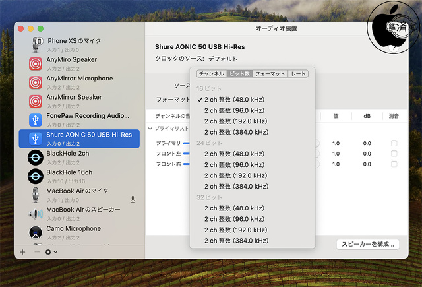This screenshot has height=287, width=422.
Task: Click the plus icon to add device
Action: pos(22,252)
